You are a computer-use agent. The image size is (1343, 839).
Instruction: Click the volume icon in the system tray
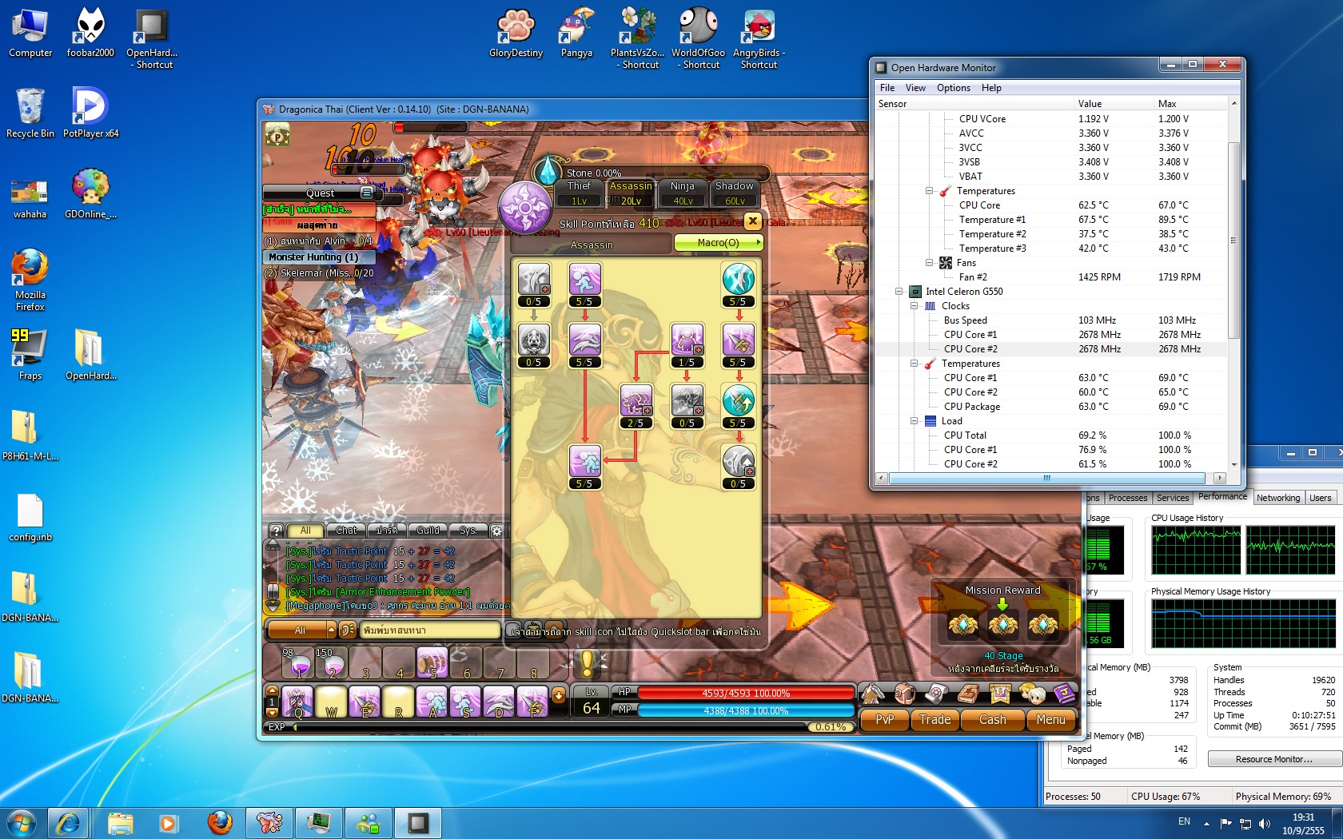tap(1264, 823)
